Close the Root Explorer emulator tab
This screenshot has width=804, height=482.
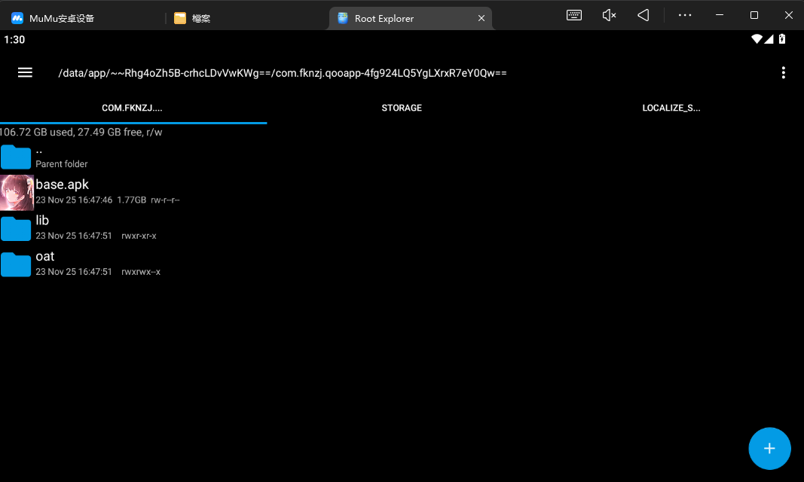(x=481, y=18)
